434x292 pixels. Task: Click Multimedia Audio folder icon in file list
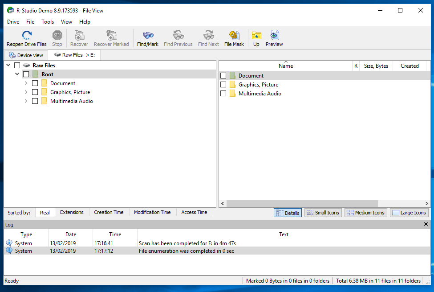[232, 94]
